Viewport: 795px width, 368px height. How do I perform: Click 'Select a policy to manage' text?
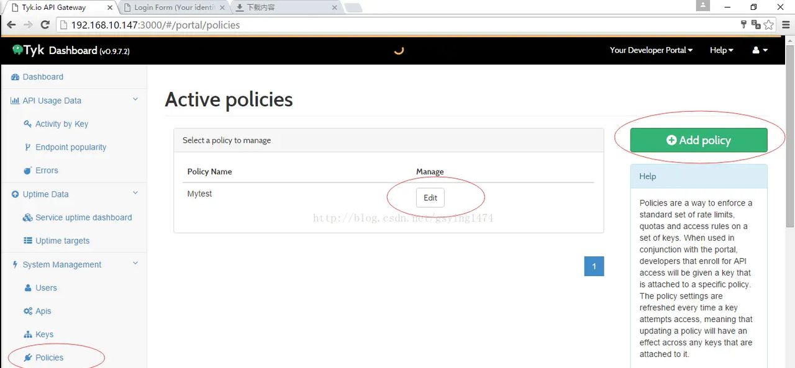pos(227,140)
